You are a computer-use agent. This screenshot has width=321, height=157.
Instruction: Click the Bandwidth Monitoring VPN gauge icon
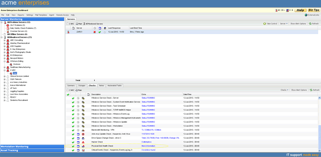coord(83,130)
